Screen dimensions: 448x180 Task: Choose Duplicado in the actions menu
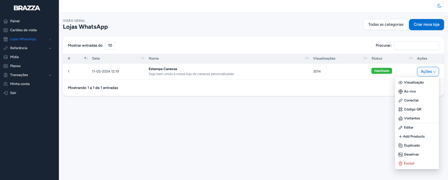tap(412, 146)
